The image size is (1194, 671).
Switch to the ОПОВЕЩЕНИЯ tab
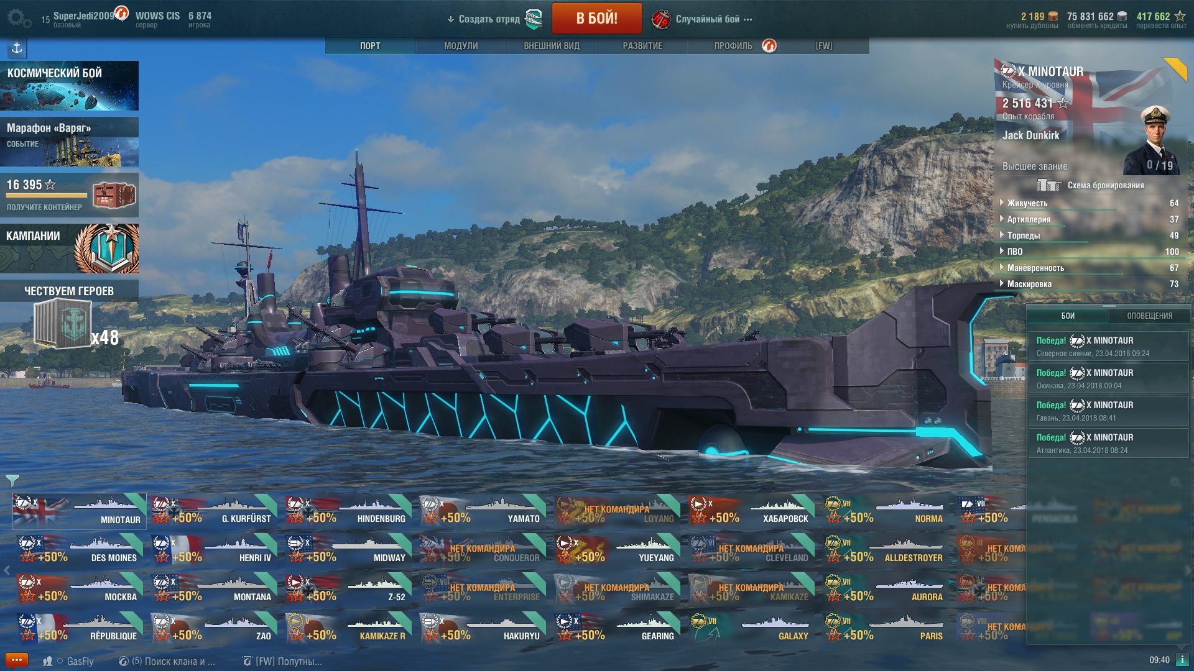(x=1149, y=316)
